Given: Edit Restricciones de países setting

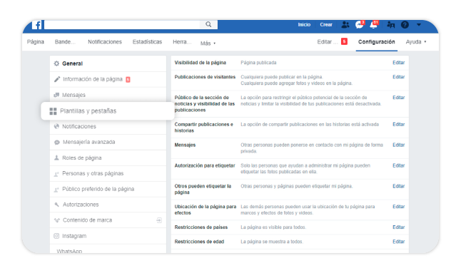Looking at the screenshot, I should click(399, 227).
